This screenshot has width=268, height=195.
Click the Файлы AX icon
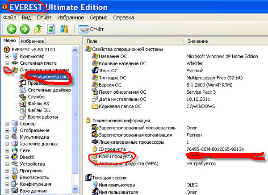pyautogui.click(x=23, y=104)
